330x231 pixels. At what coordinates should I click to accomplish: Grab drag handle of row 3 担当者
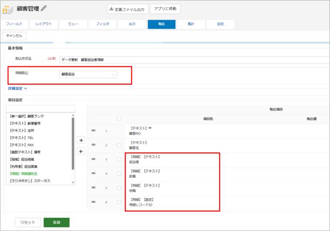93,159
